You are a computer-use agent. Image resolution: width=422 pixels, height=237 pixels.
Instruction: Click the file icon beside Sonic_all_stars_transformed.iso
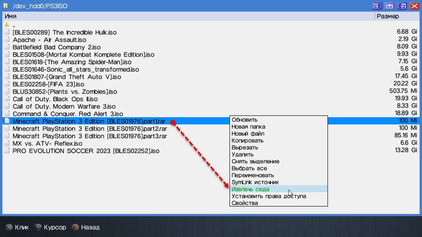pos(7,69)
